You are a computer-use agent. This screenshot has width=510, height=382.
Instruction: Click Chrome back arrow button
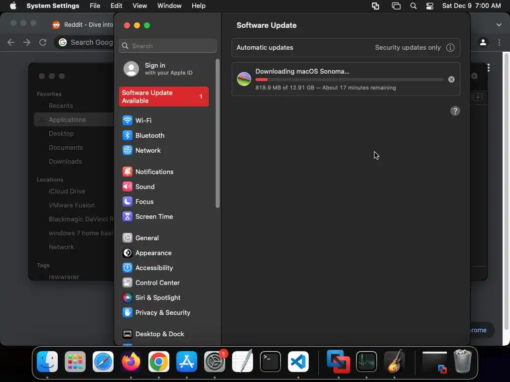[11, 42]
